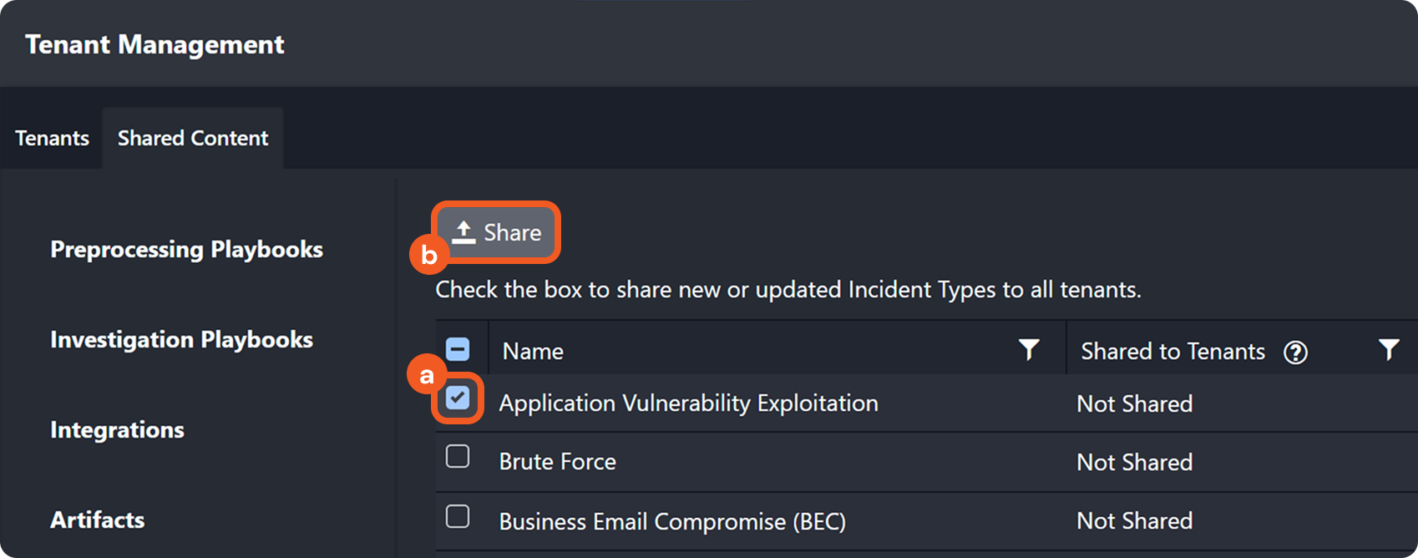Open Business Email Compromise (BEC) entry
The width and height of the screenshot is (1418, 558).
point(672,522)
